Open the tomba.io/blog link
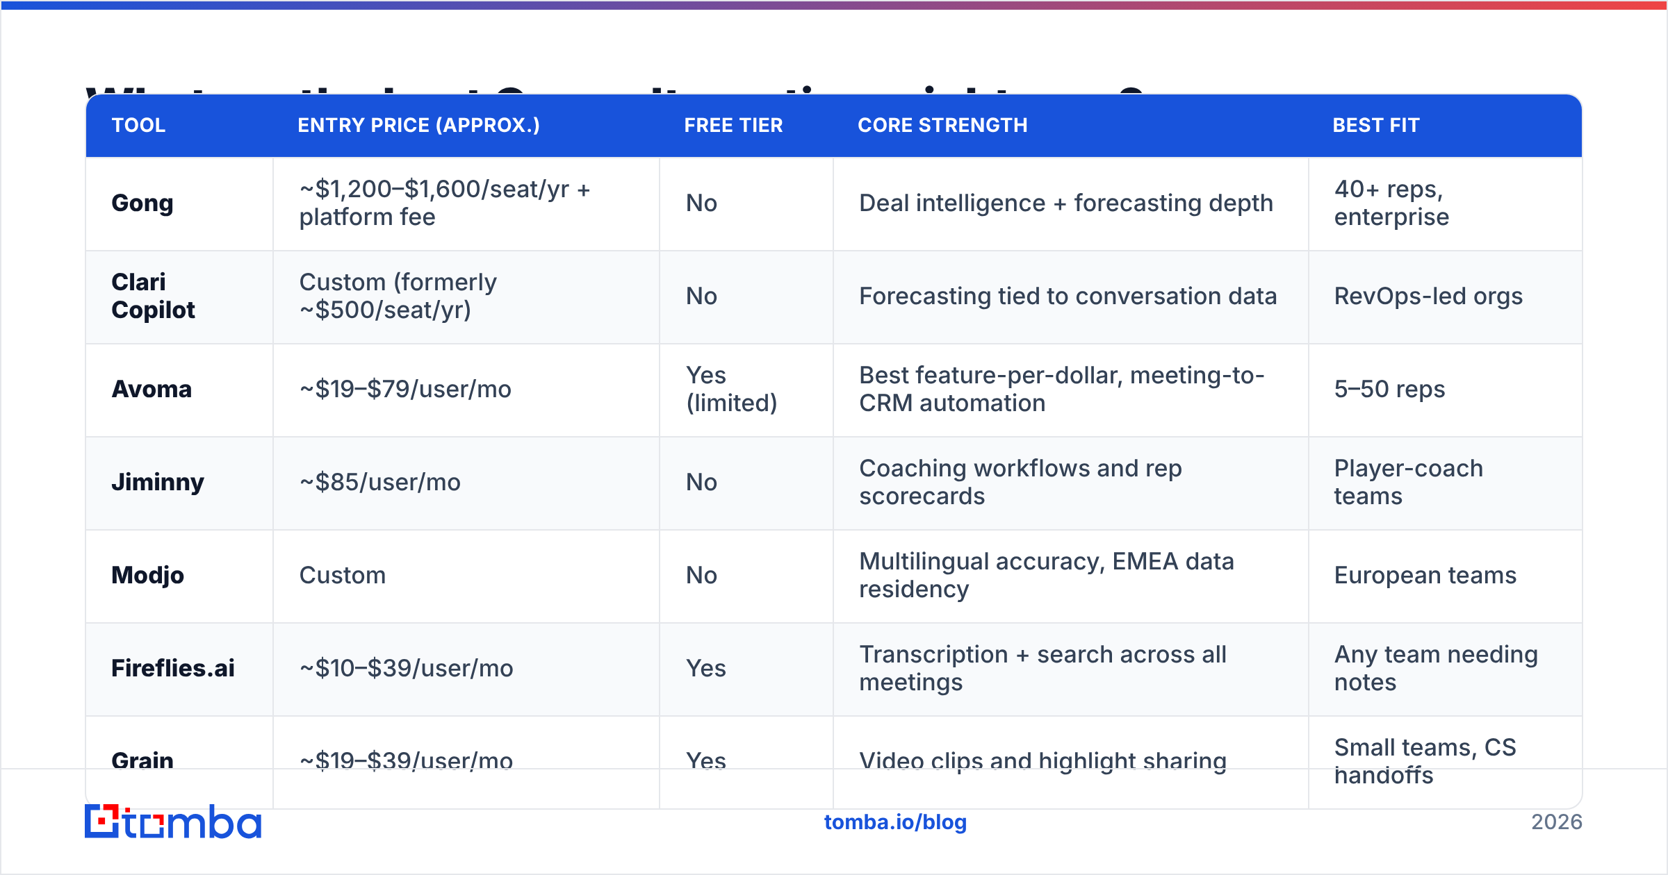Image resolution: width=1668 pixels, height=875 pixels. 895,822
